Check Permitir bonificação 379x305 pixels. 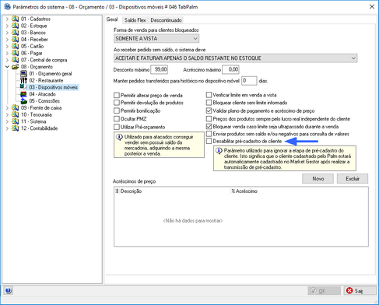(x=117, y=110)
